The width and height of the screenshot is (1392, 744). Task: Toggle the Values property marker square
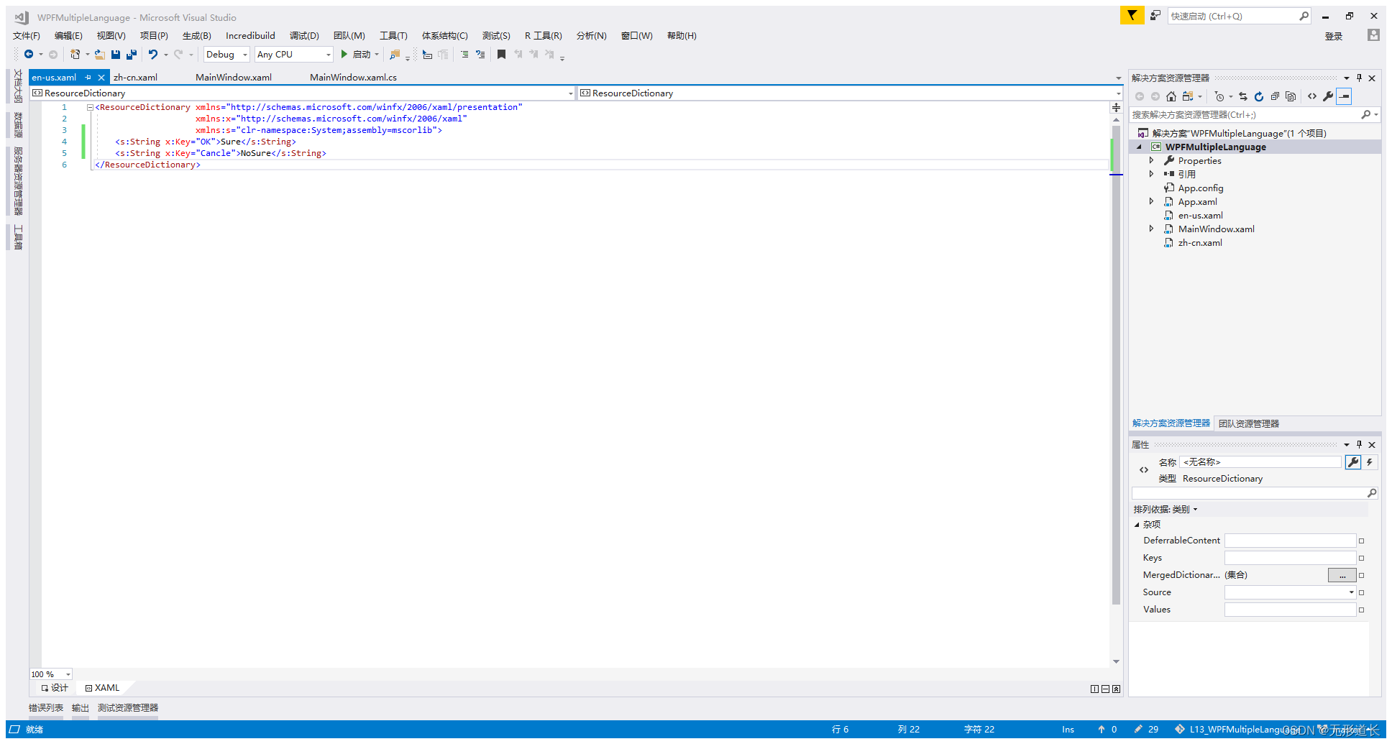click(1361, 610)
